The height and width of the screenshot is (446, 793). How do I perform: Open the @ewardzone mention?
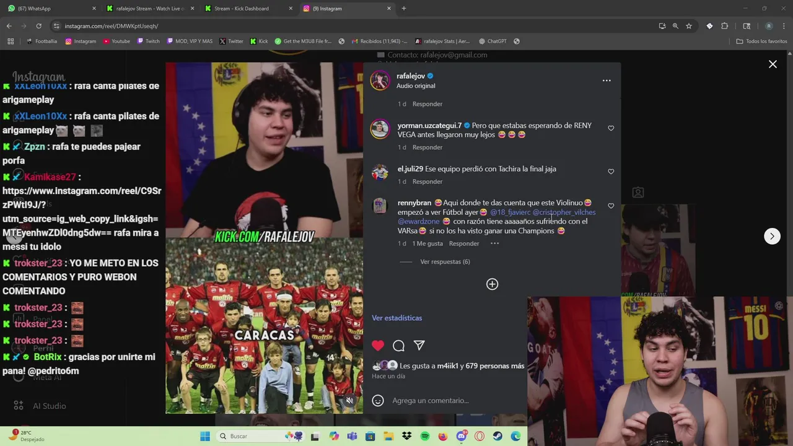419,222
